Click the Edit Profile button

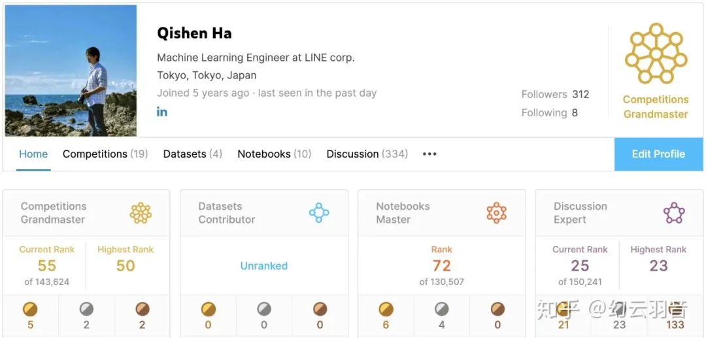(658, 154)
